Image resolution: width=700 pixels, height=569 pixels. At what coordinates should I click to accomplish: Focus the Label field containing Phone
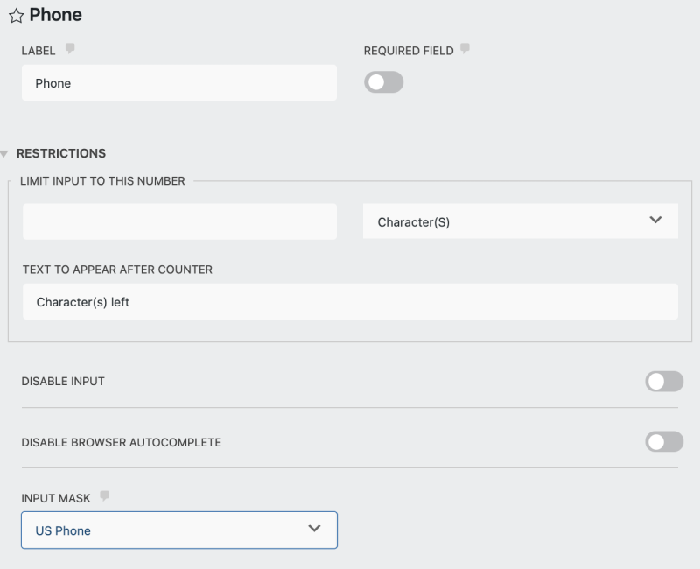(x=178, y=83)
